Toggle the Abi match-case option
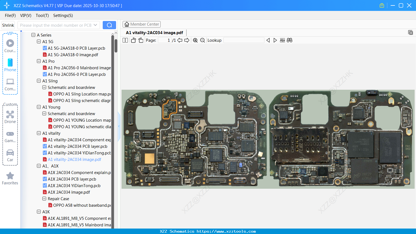Image resolution: width=416 pixels, height=234 pixels. click(x=282, y=40)
